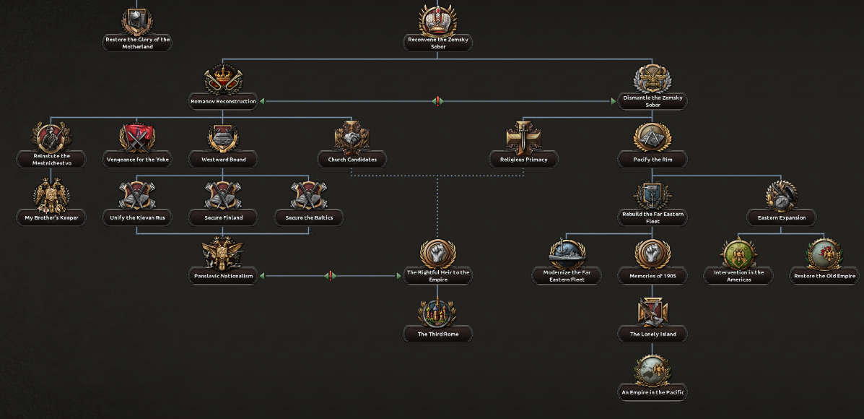Click mutually exclusive marker between Romanov and Dismantle
The height and width of the screenshot is (419, 864).
pos(437,102)
